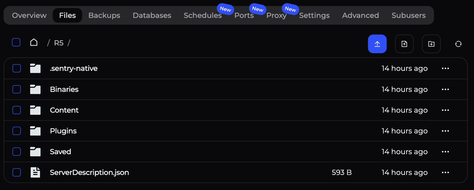
Task: Open the Databases tab
Action: (x=152, y=15)
